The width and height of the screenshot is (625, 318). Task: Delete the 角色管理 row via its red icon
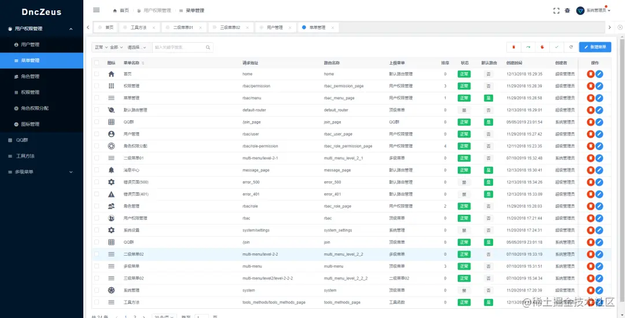click(591, 206)
